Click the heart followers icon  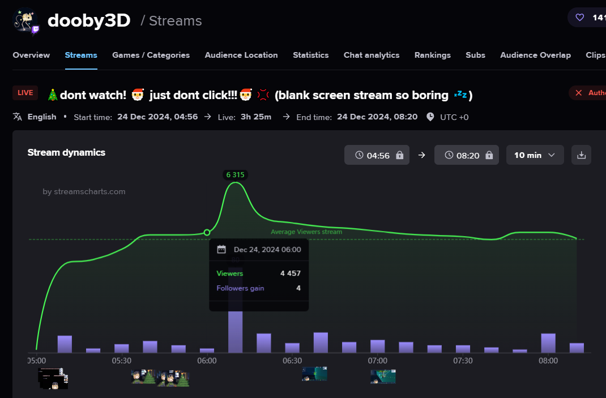[580, 18]
